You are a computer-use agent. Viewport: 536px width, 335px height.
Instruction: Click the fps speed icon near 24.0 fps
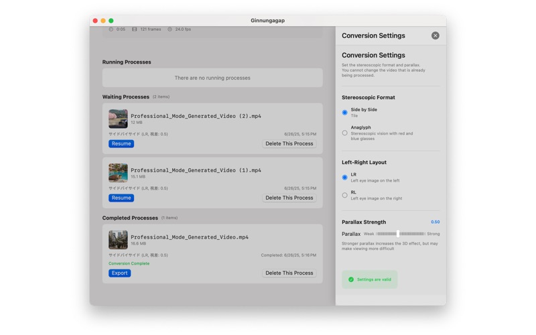(170, 29)
